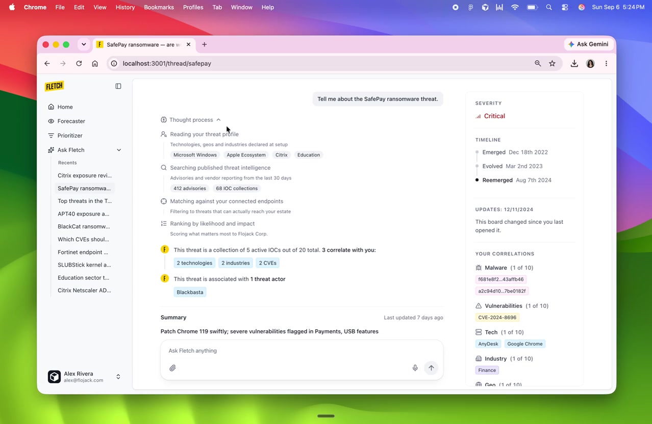Screen dimensions: 652x424
Task: Open the Forecaster eye icon in sidebar
Action: point(51,121)
